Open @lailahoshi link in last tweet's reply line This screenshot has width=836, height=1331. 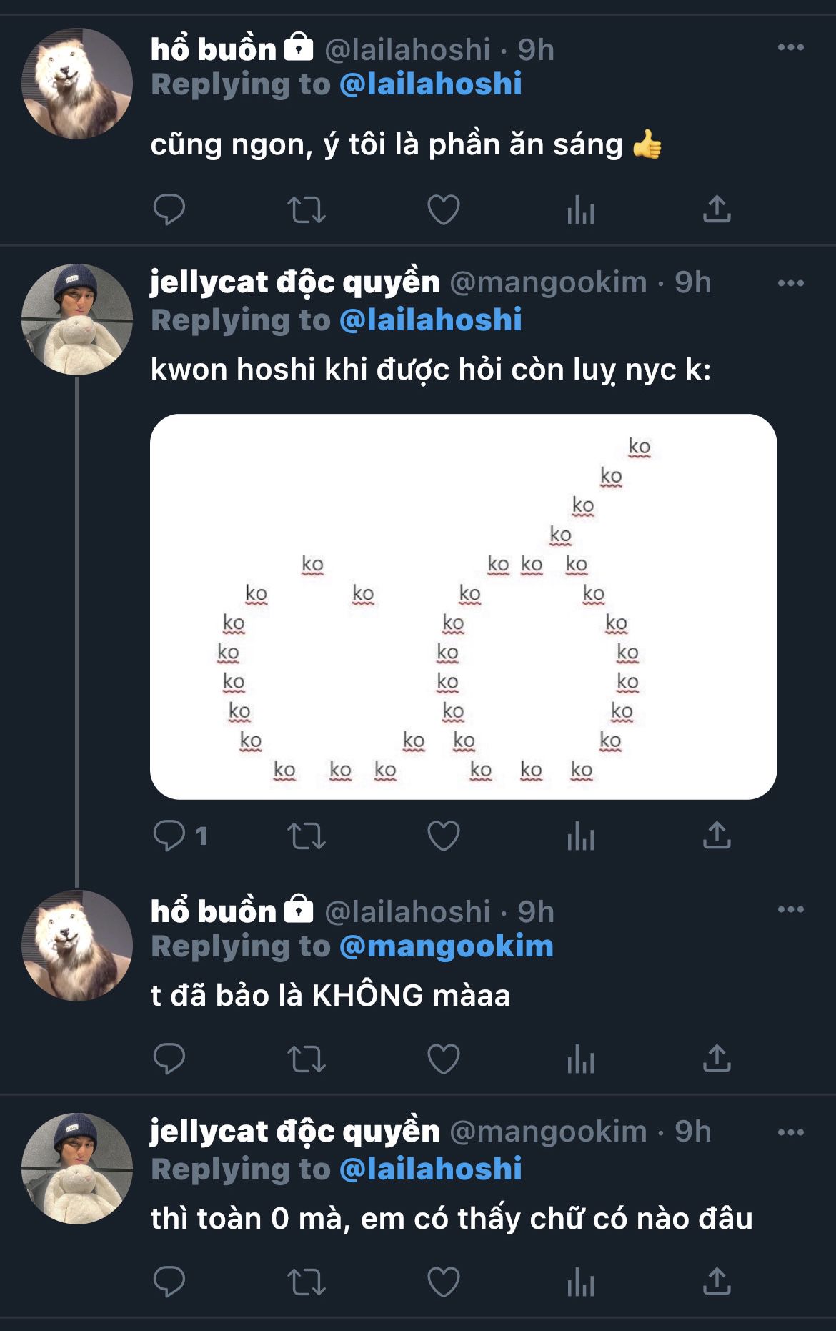(x=431, y=1169)
